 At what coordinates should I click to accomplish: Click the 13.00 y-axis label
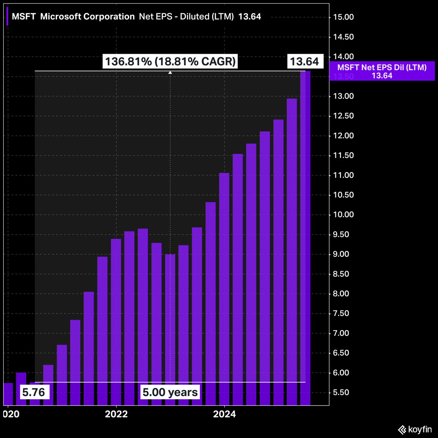pyautogui.click(x=343, y=96)
